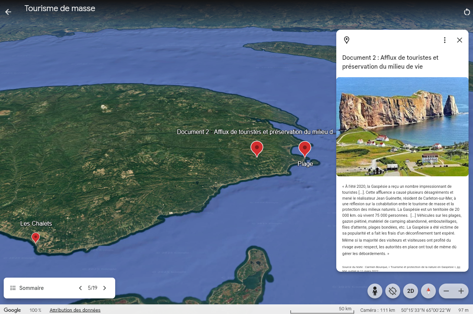This screenshot has height=314, width=473.
Task: Zoom in with the plus button
Action: [461, 291]
